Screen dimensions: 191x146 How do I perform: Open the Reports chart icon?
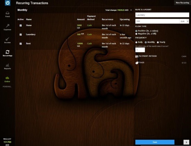(7, 65)
